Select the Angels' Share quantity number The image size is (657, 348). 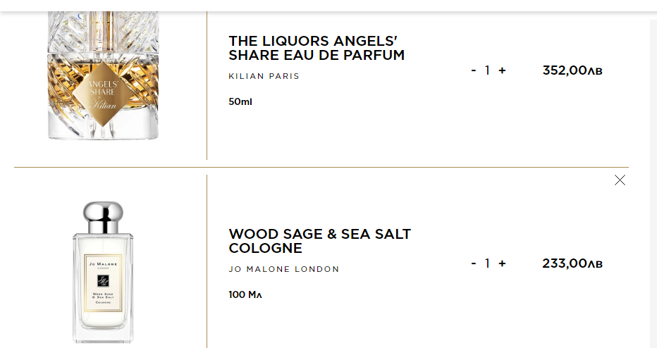click(487, 70)
